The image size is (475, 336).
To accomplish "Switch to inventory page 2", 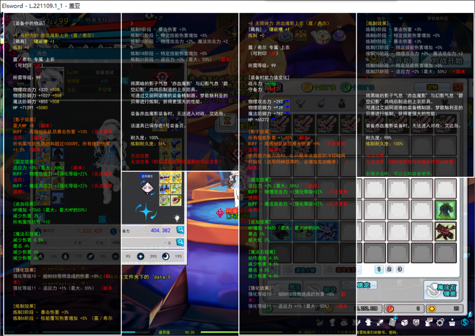I will (389, 269).
